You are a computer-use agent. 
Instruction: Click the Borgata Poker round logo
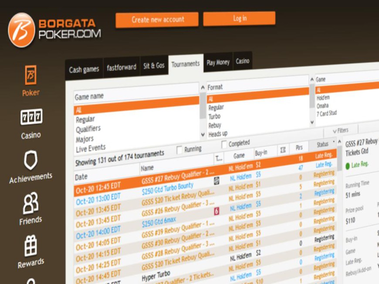[21, 30]
